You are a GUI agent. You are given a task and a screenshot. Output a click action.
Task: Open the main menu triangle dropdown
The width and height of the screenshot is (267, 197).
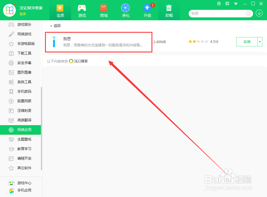tap(236, 3)
